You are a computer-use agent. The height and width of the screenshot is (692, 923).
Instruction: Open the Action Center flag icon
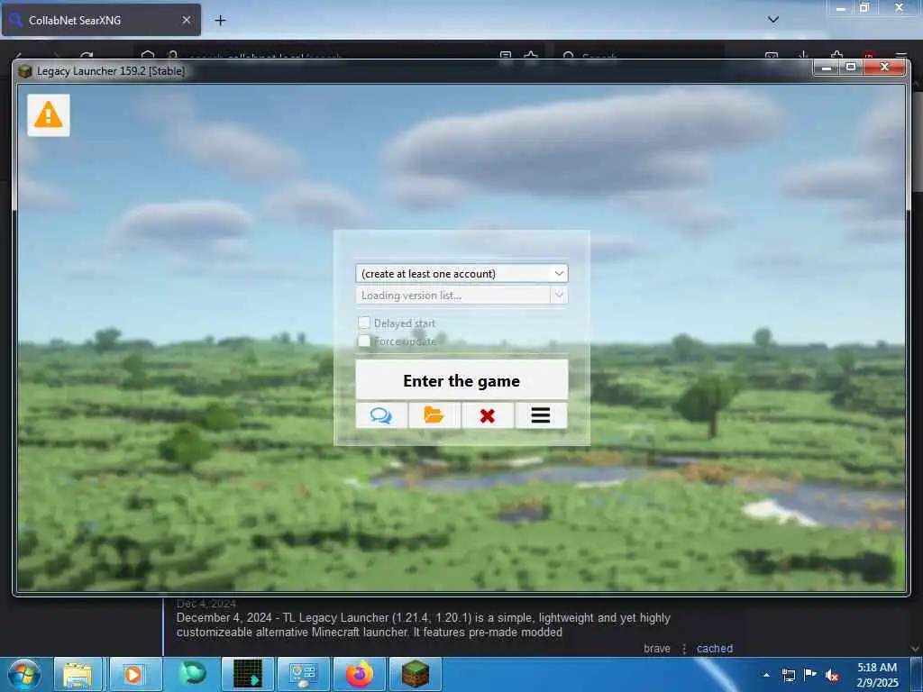click(x=810, y=674)
